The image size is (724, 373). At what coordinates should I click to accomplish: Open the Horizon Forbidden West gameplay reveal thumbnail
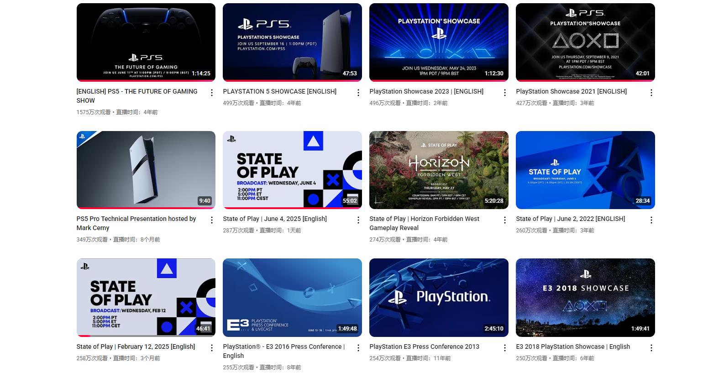(x=438, y=170)
